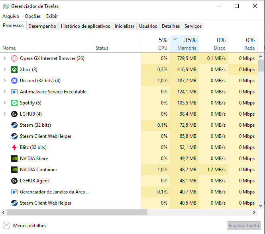Select the NVIDIA Share process name
265x234 pixels.
[x=34, y=159]
